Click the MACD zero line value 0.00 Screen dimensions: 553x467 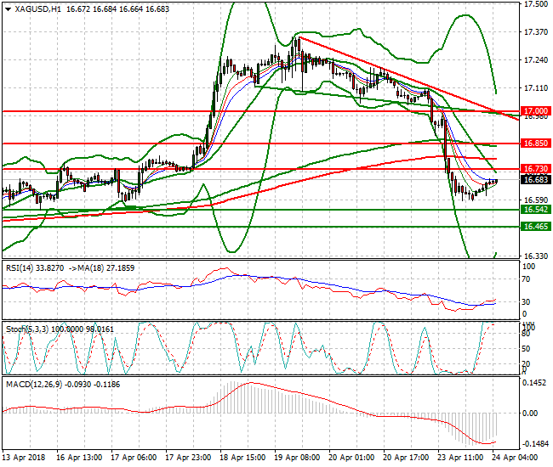530,414
